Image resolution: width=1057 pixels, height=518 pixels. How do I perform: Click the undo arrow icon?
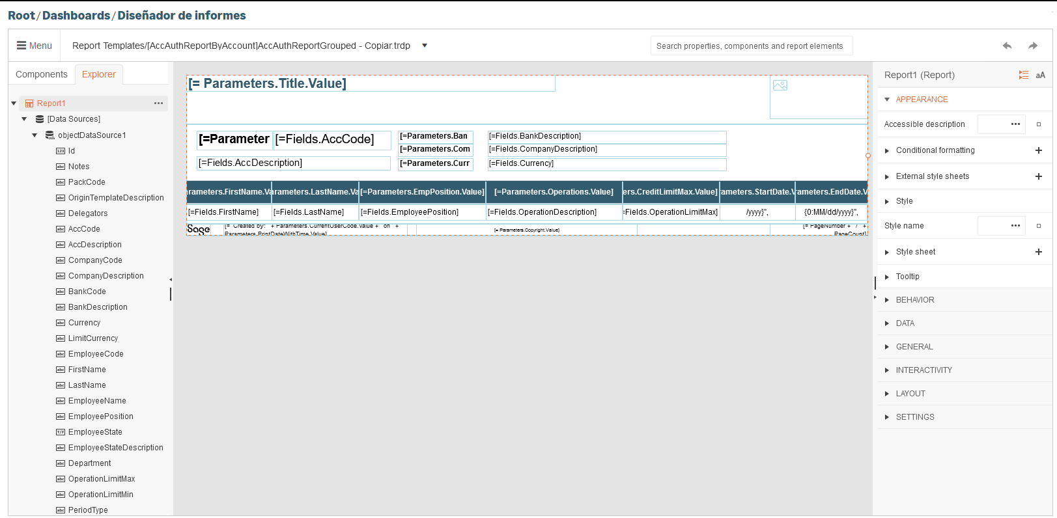point(1007,46)
